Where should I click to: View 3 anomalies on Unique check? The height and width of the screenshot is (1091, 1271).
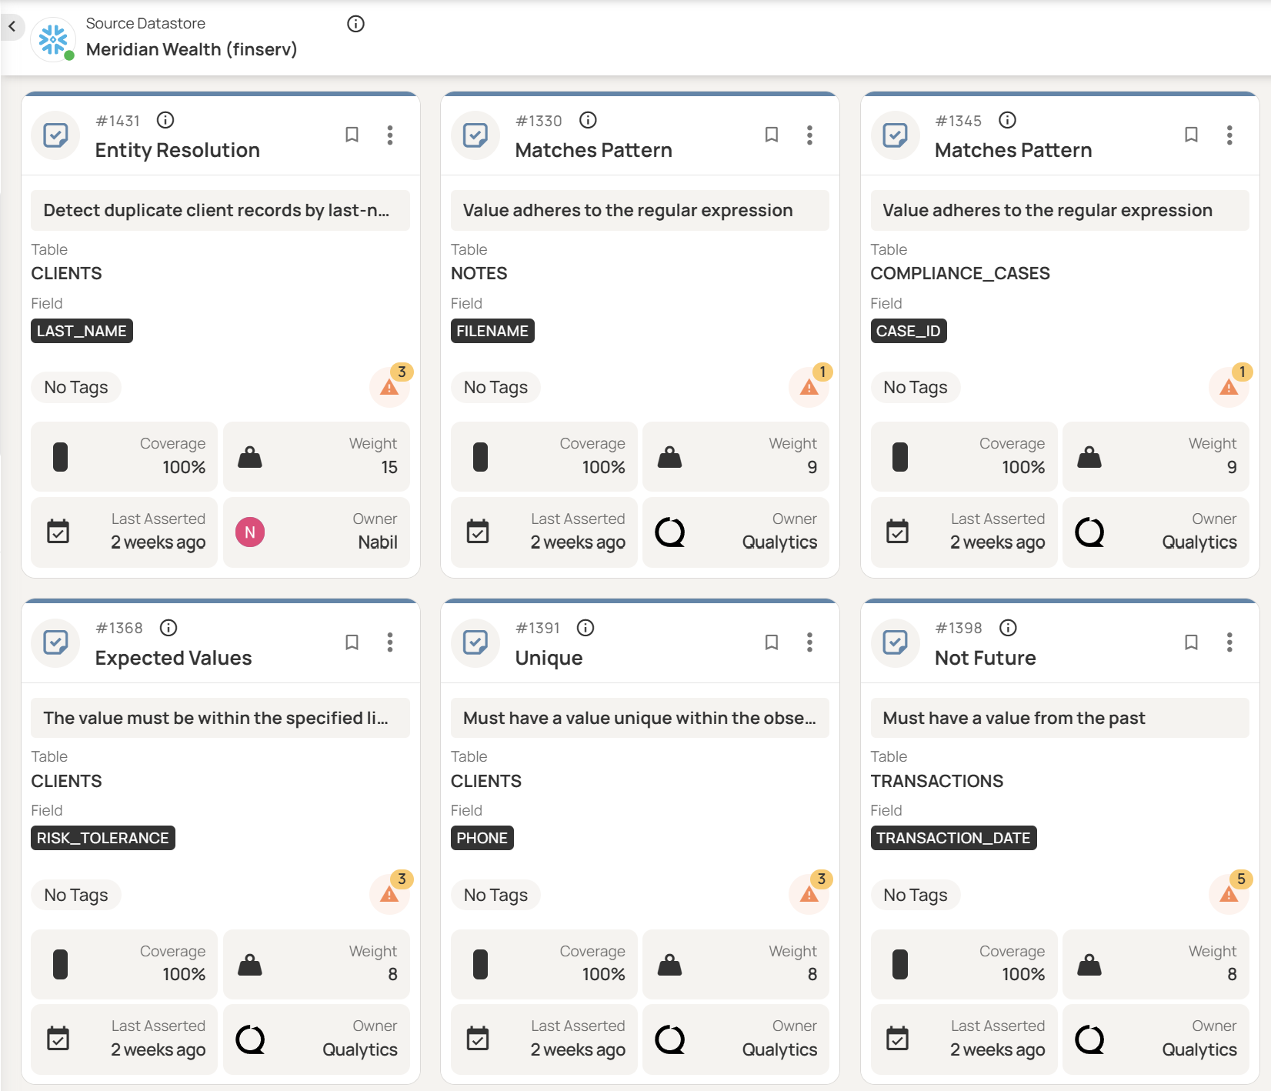tap(810, 893)
